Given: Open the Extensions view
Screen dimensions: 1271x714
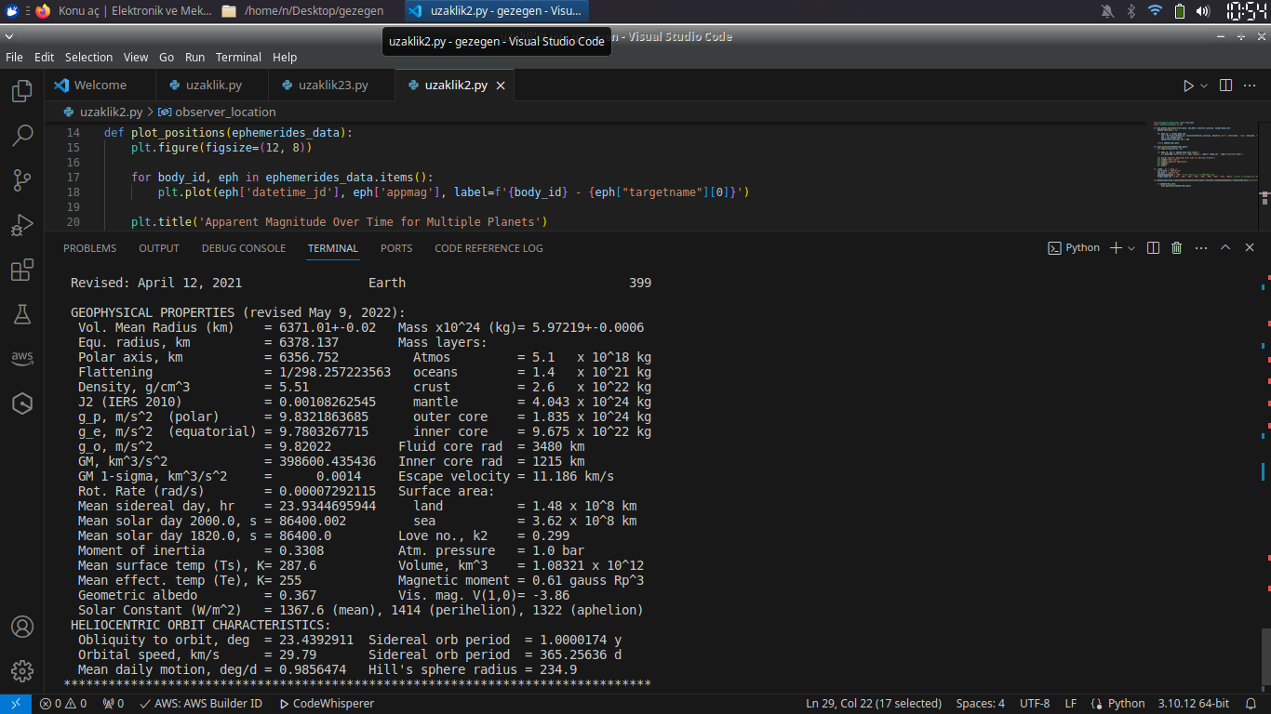Looking at the screenshot, I should point(22,270).
